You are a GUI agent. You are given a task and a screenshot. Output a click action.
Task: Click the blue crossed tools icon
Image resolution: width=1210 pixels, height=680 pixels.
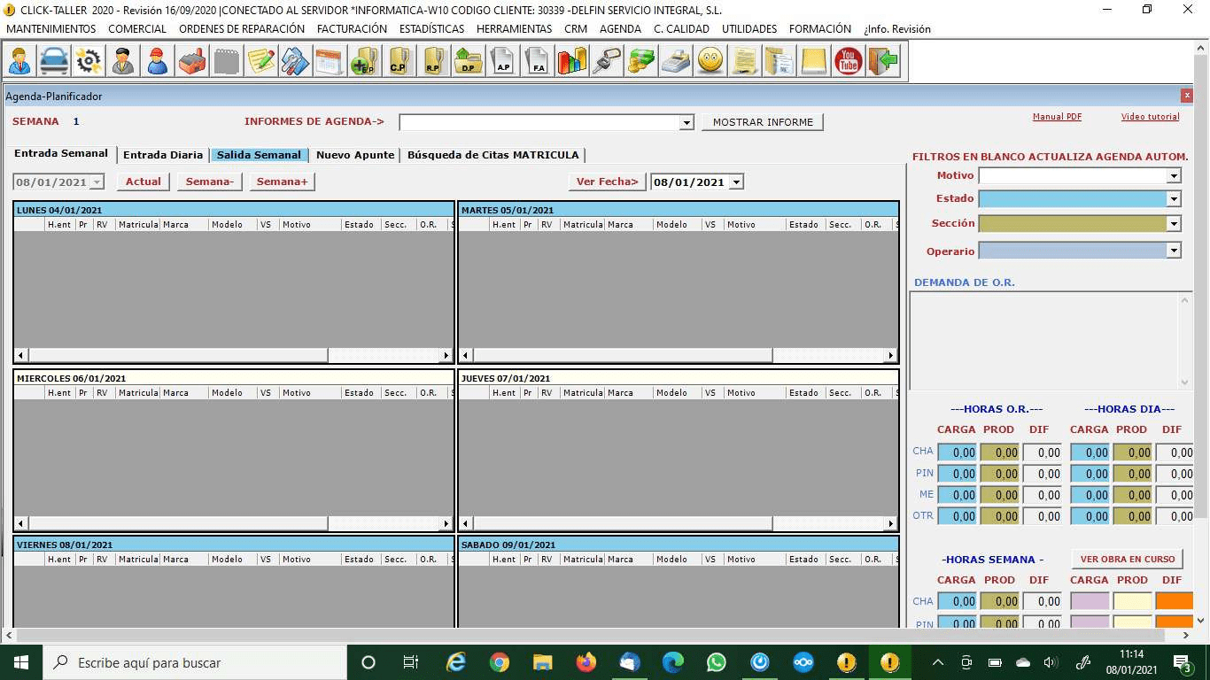click(x=295, y=61)
